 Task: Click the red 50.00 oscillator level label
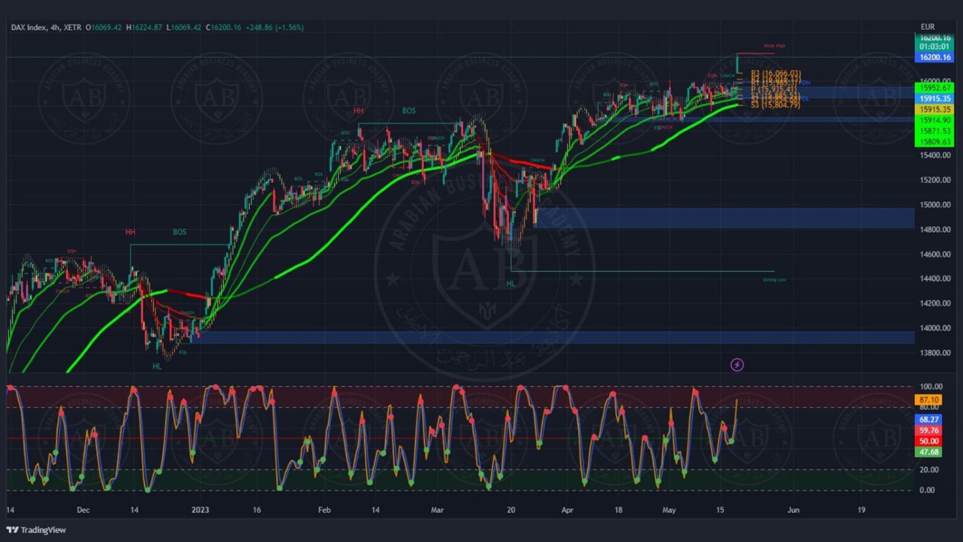point(928,441)
